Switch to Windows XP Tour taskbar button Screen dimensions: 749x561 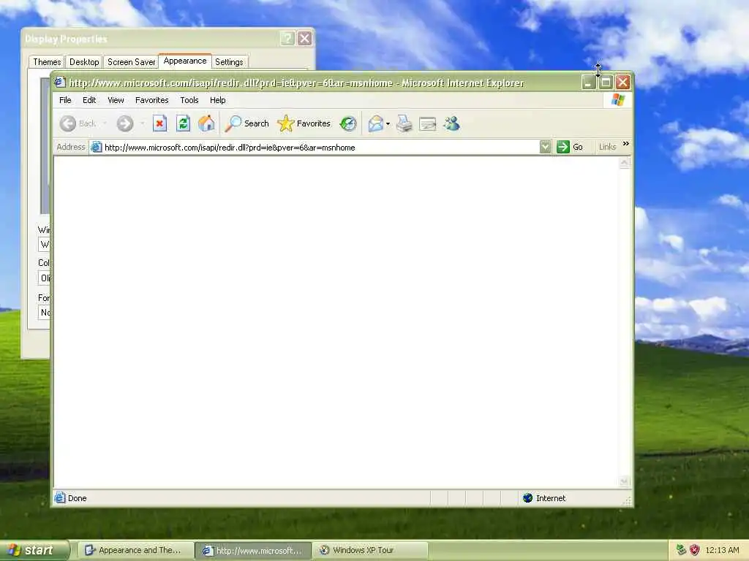[371, 551]
